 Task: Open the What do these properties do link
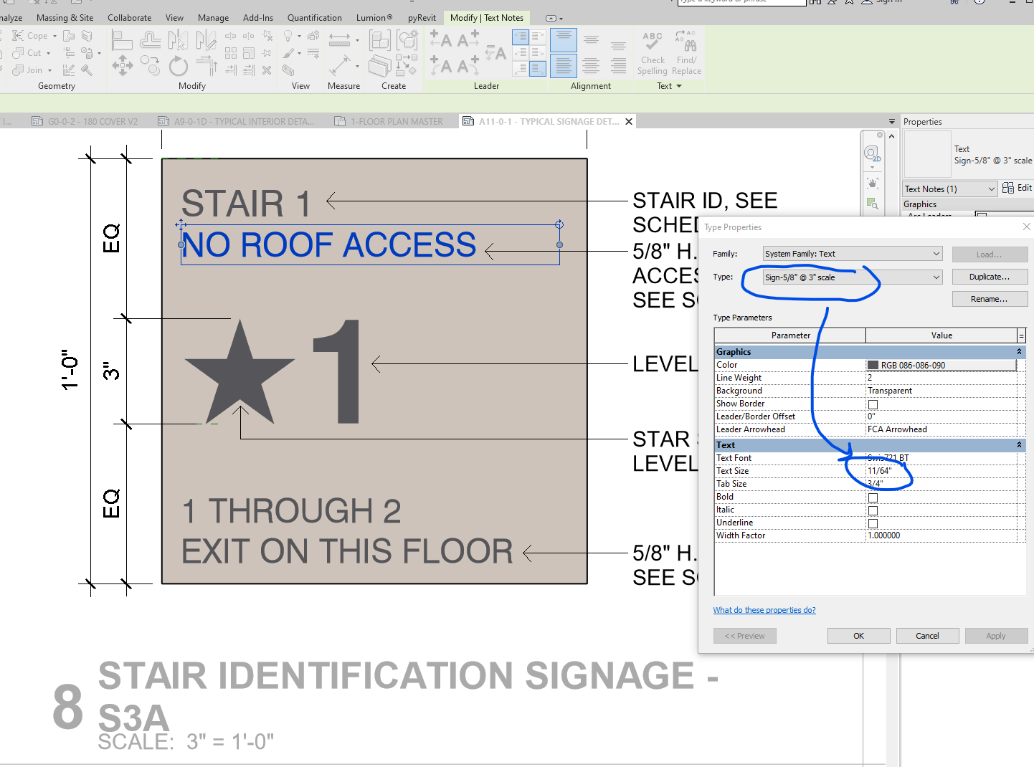tap(764, 609)
